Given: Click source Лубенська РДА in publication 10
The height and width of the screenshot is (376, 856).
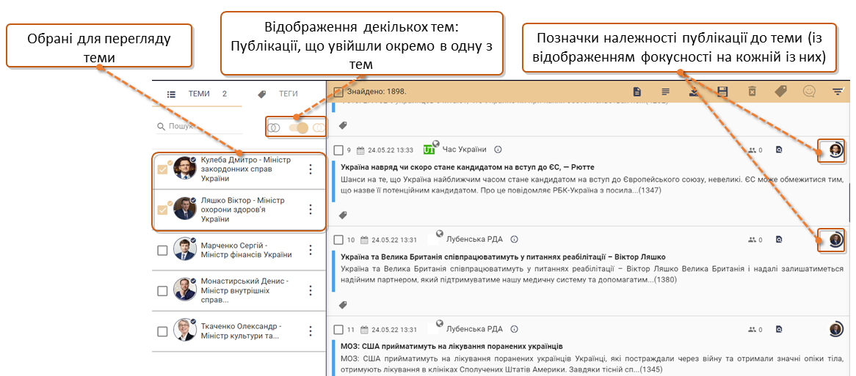Looking at the screenshot, I should 474,239.
